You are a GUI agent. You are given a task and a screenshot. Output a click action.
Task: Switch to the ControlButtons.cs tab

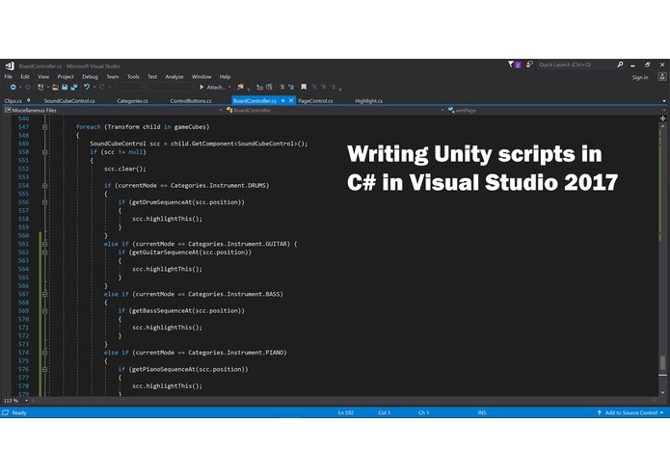pyautogui.click(x=191, y=101)
